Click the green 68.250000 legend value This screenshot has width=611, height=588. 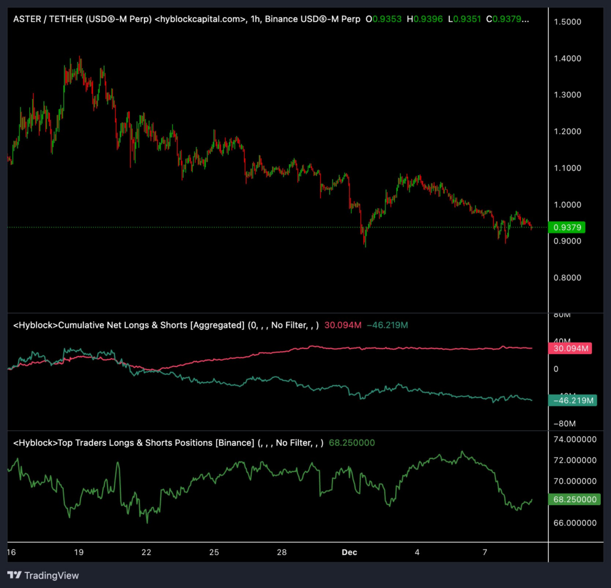click(352, 443)
